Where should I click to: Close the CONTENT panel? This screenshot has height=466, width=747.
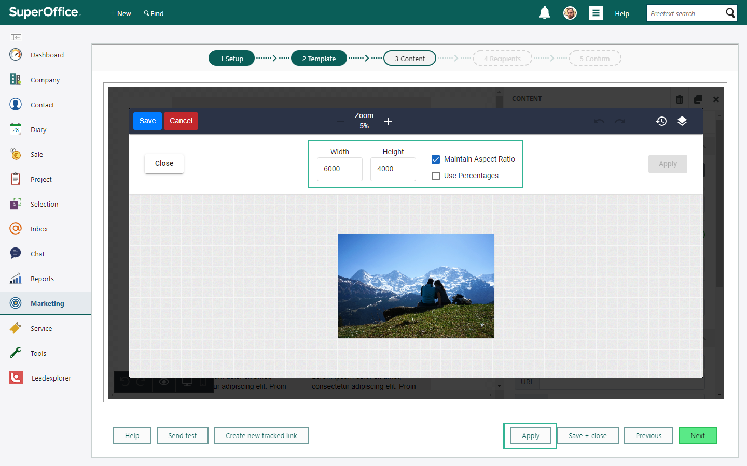[716, 99]
